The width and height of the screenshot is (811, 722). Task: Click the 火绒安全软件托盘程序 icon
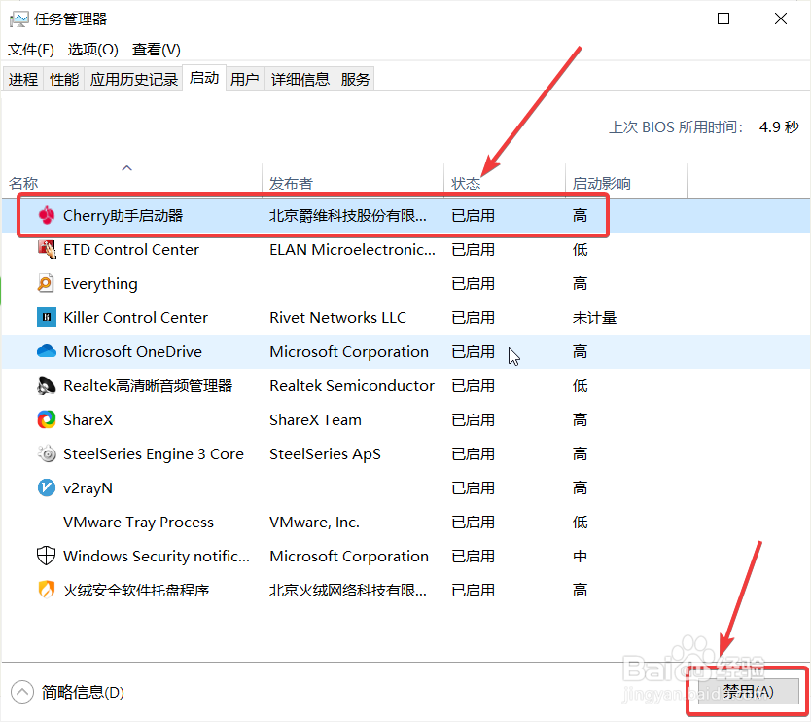46,590
